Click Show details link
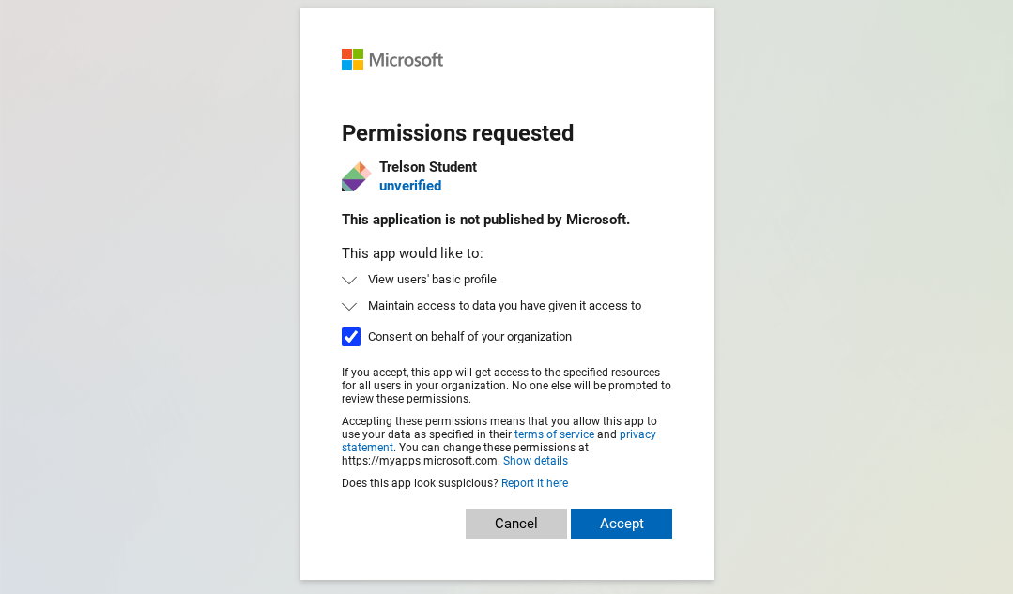1013x594 pixels. tap(535, 461)
